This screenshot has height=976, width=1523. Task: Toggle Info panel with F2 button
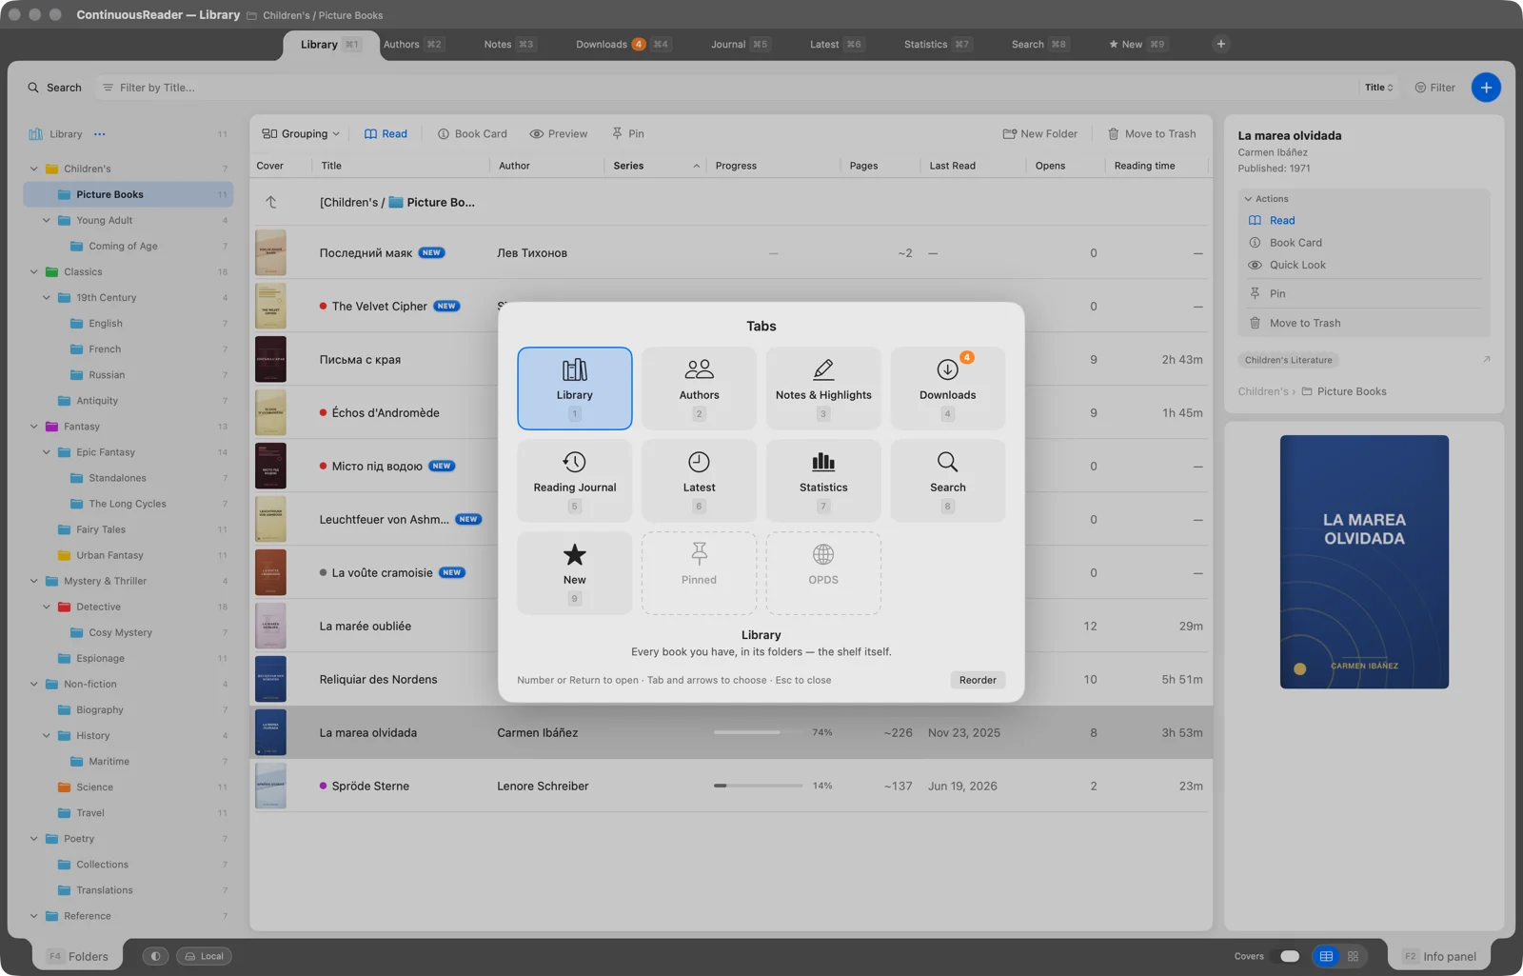click(x=1439, y=956)
